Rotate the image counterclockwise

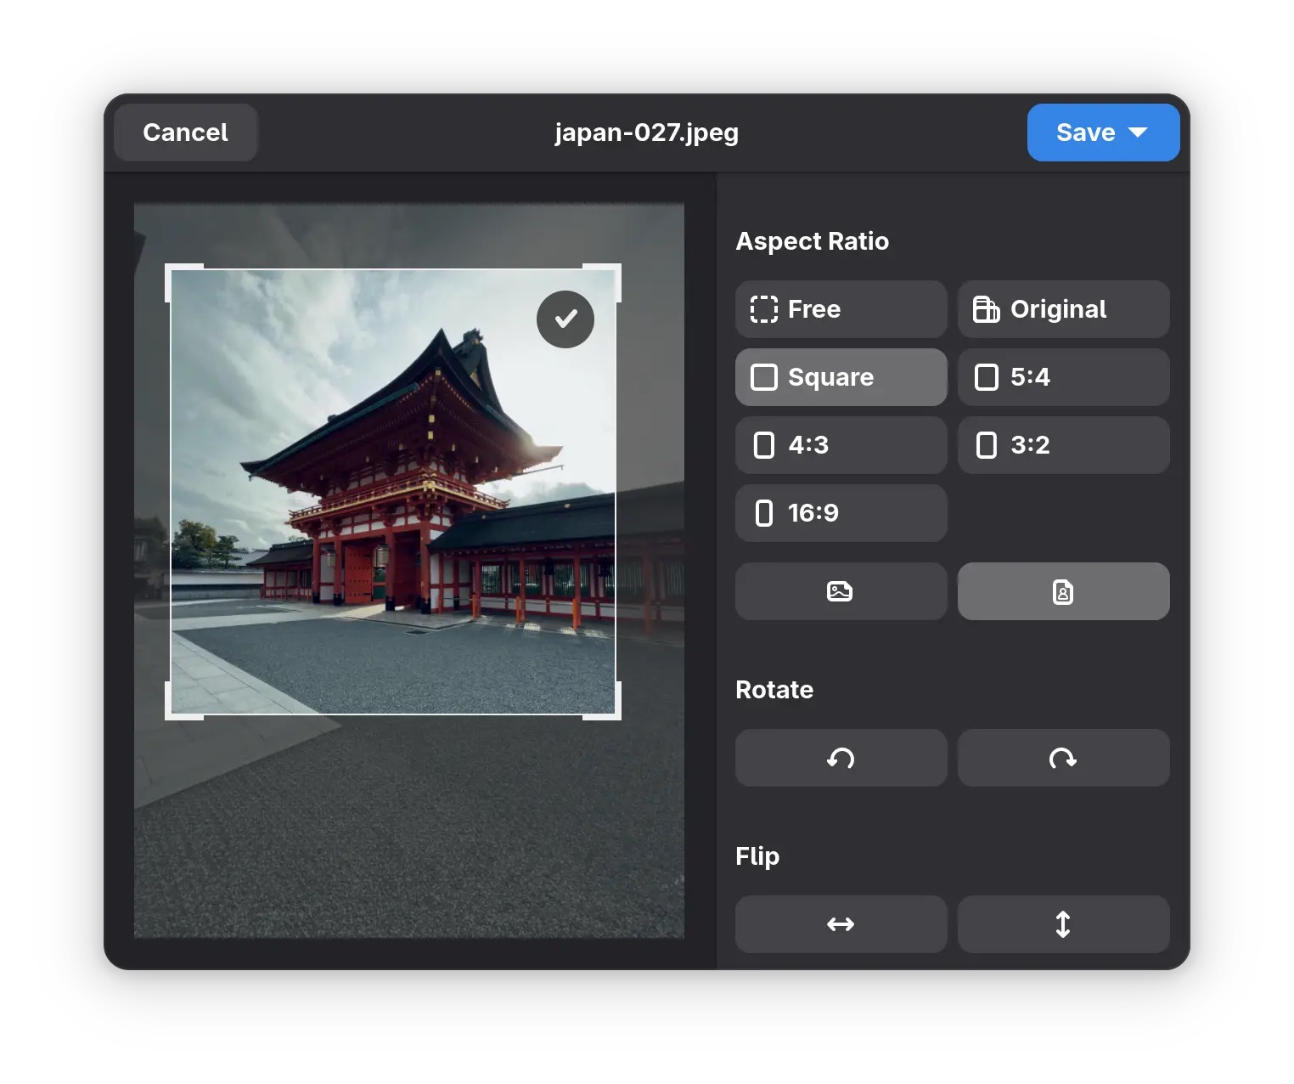coord(841,758)
